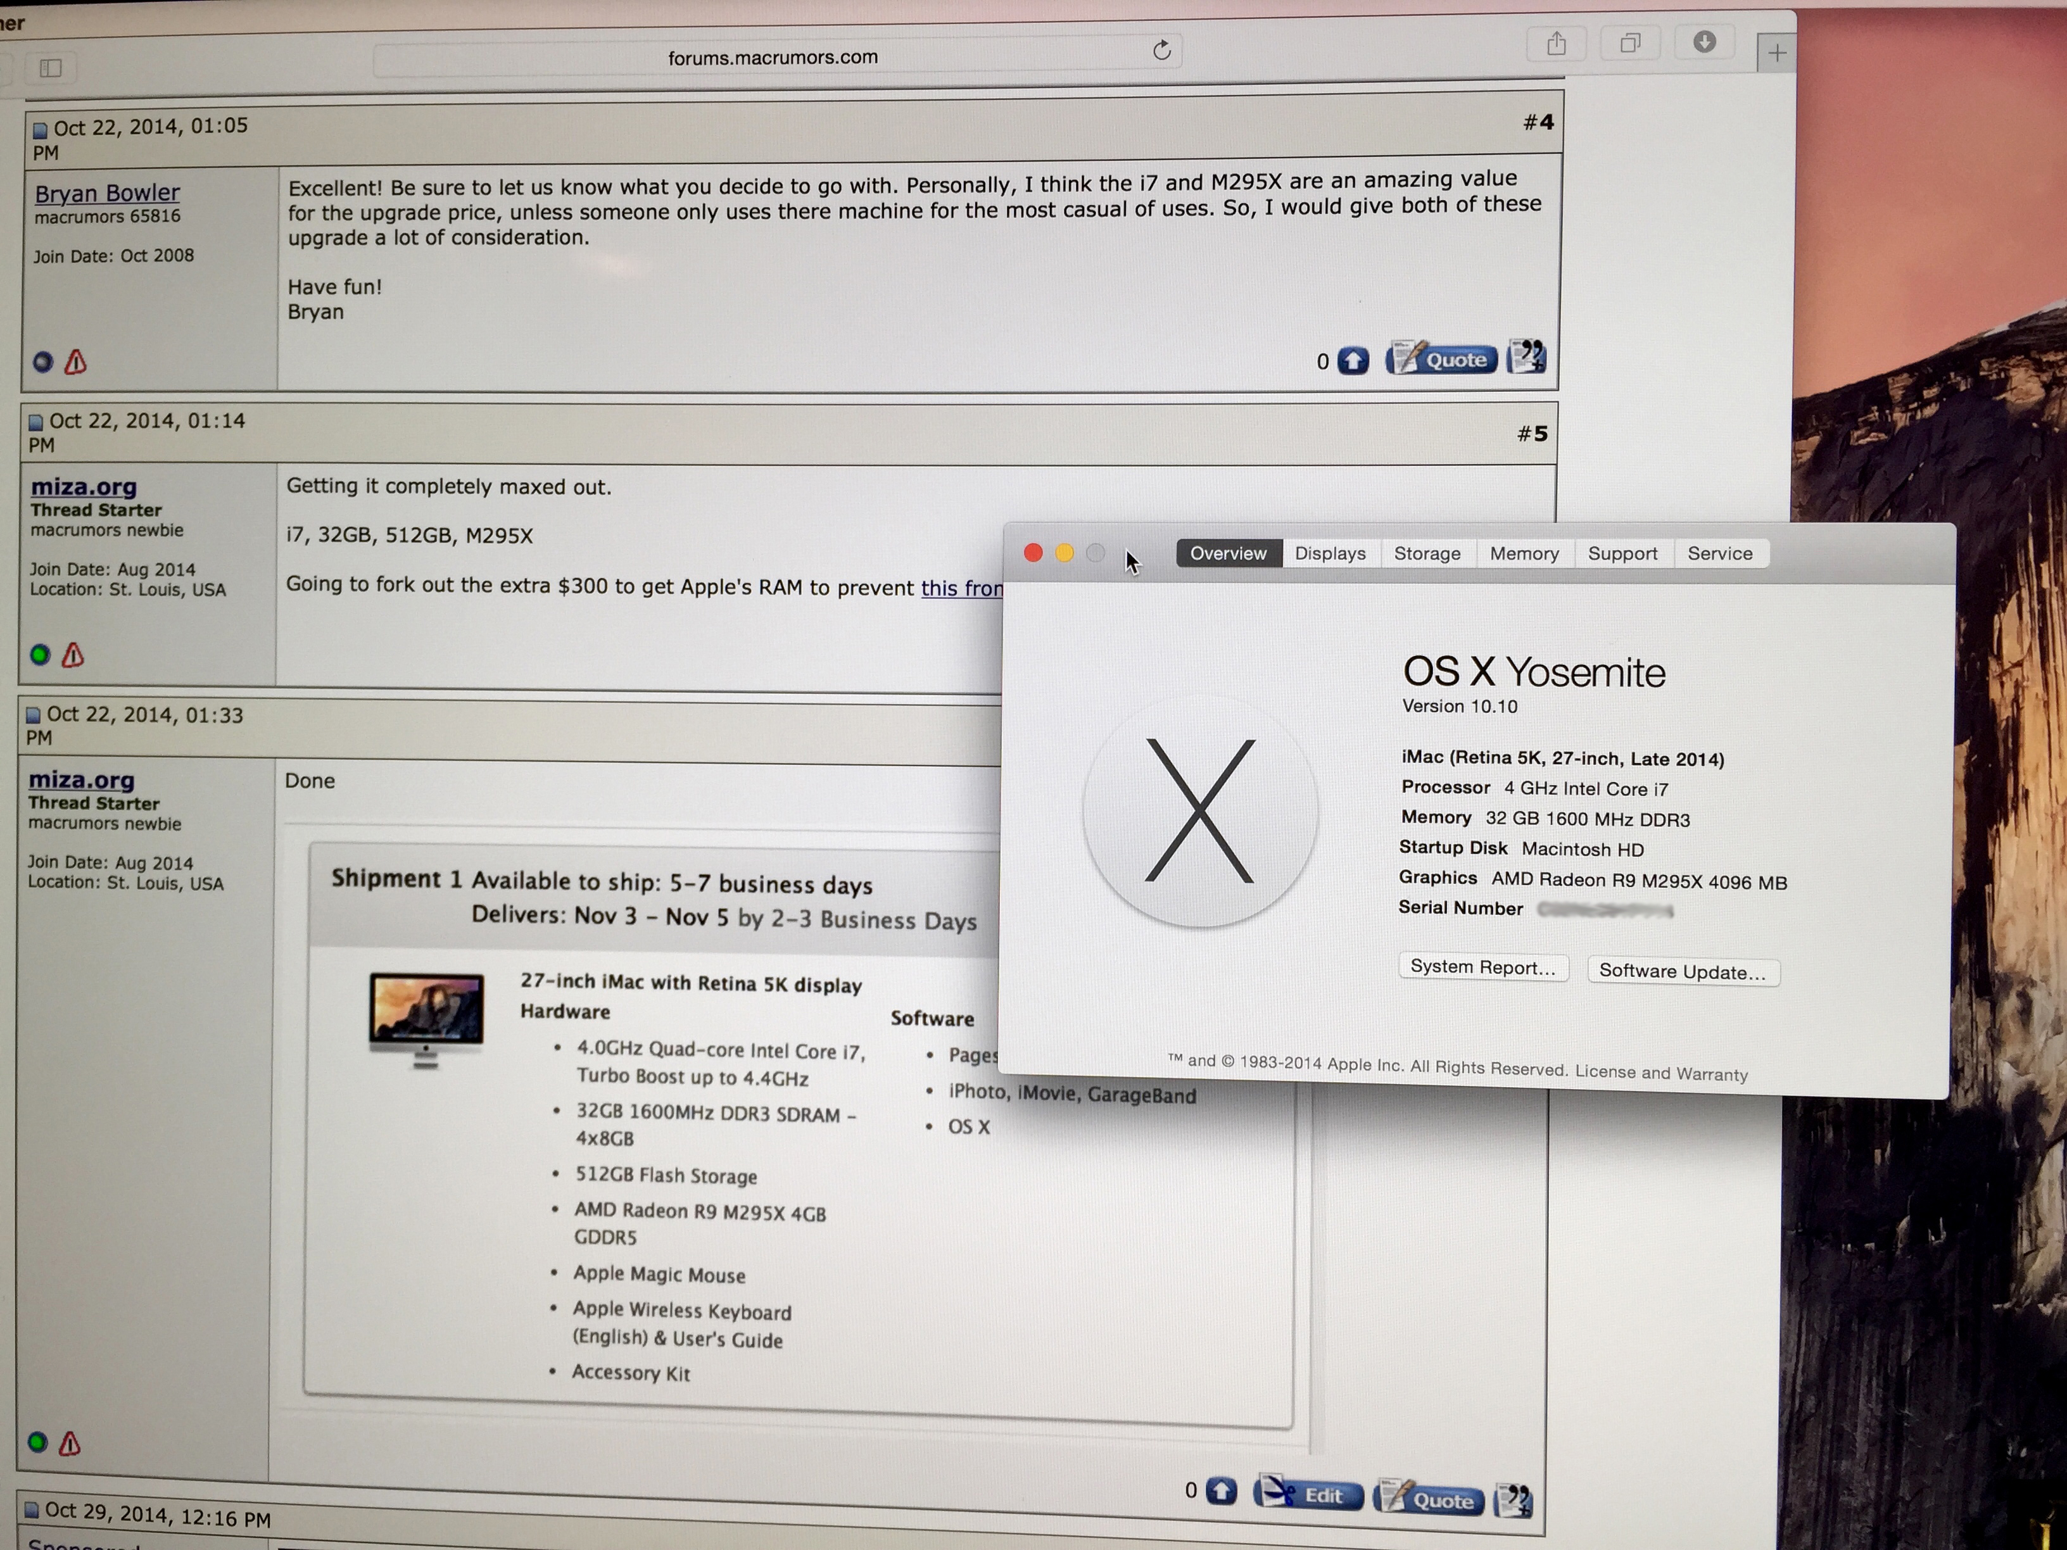Follow the 'this from' link in post #5
The width and height of the screenshot is (2067, 1550).
coord(961,588)
